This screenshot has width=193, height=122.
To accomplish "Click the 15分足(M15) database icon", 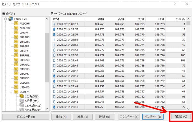I will tap(22, 105).
